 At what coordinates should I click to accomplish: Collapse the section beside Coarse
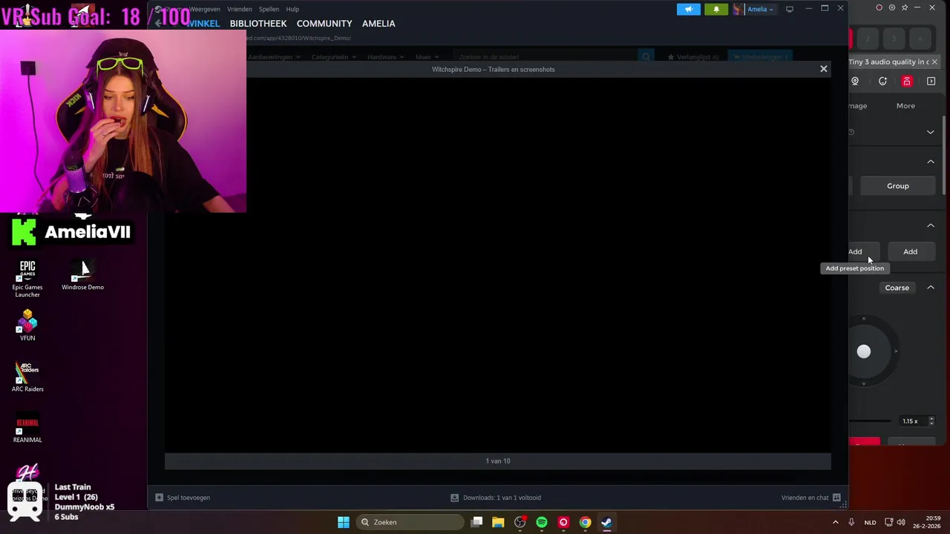tap(931, 288)
